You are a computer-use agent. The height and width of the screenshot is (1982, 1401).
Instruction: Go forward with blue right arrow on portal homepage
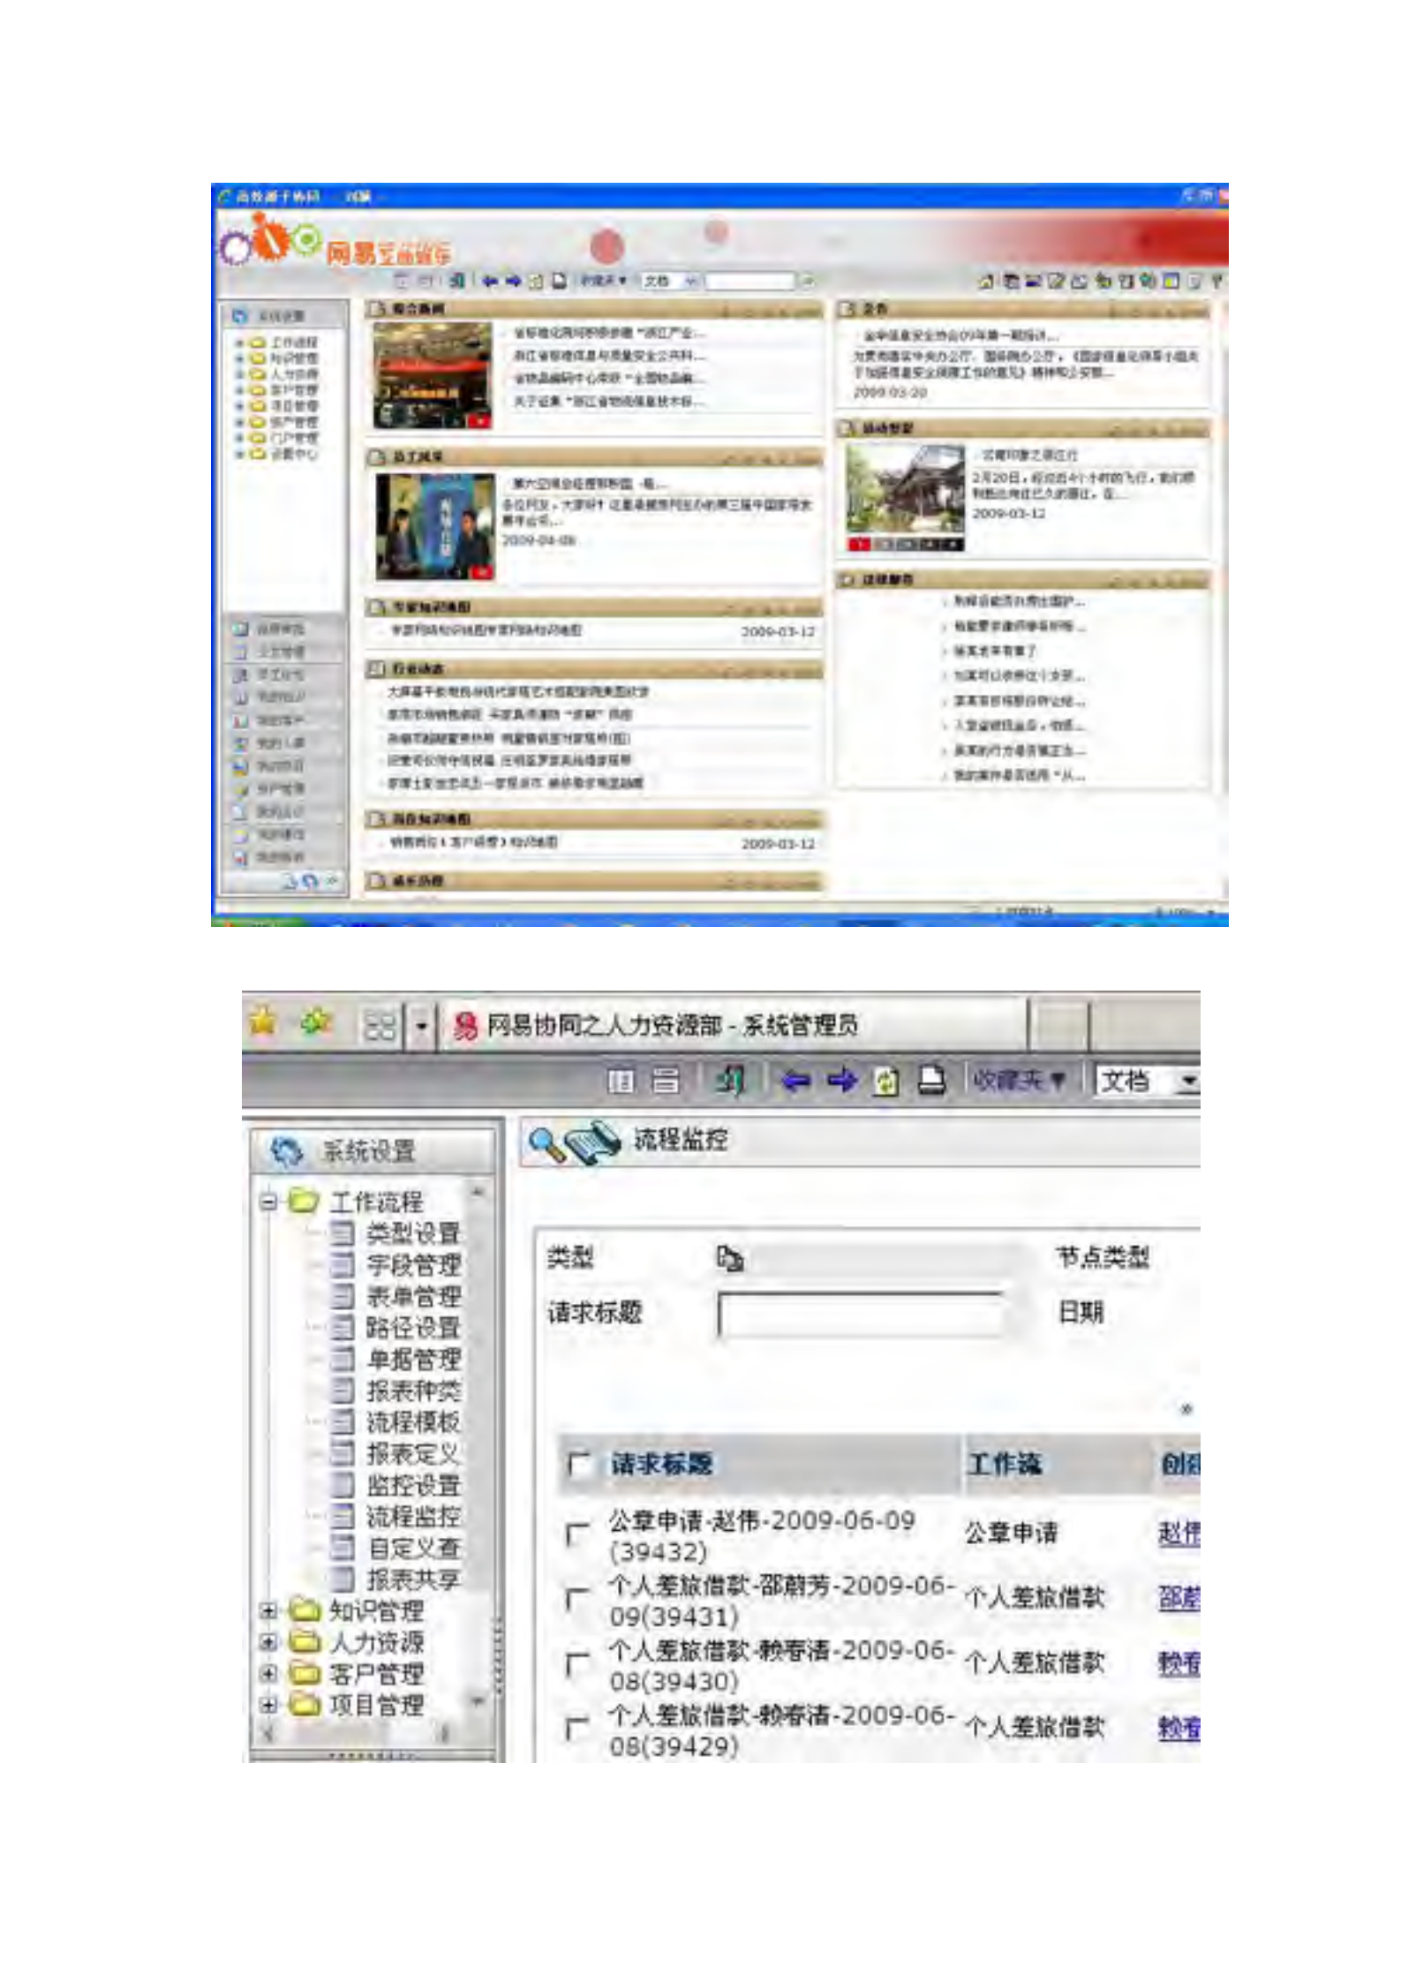click(x=513, y=281)
